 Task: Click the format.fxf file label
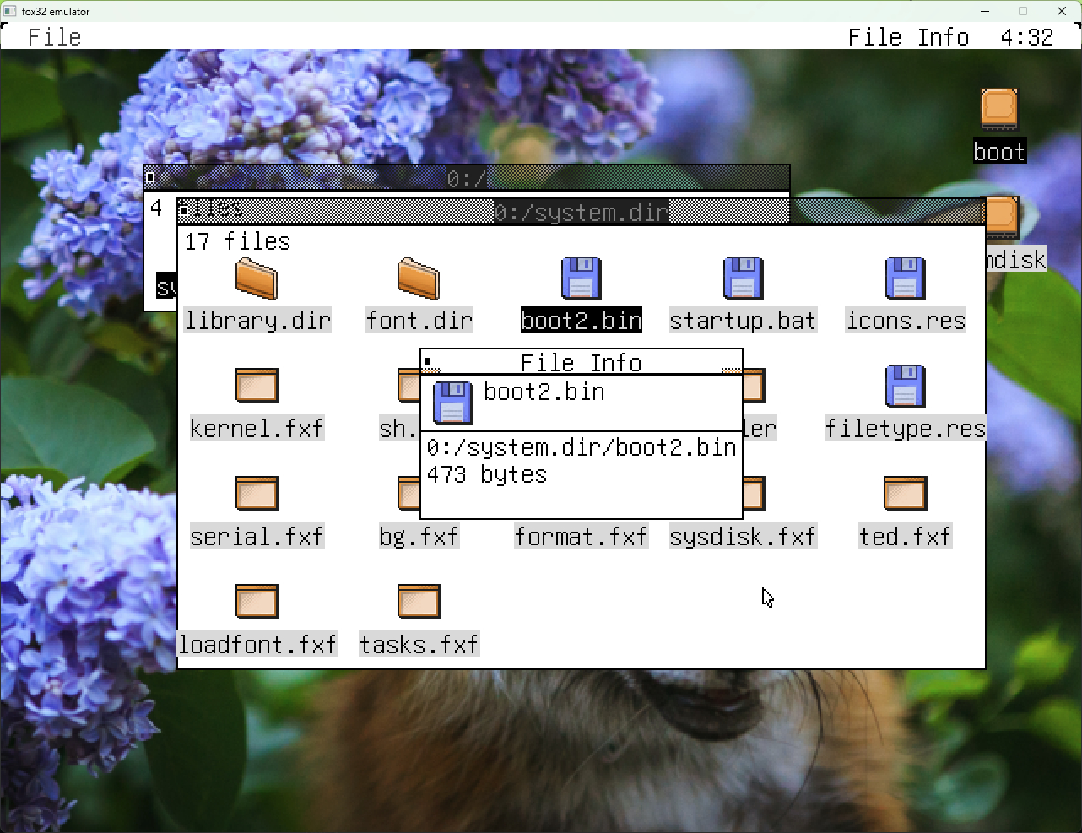point(581,537)
